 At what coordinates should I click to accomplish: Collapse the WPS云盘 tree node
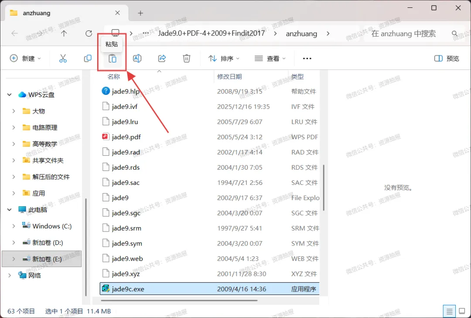coord(10,95)
